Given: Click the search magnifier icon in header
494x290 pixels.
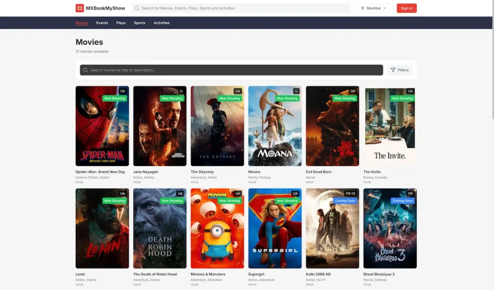Looking at the screenshot, I should coord(137,8).
